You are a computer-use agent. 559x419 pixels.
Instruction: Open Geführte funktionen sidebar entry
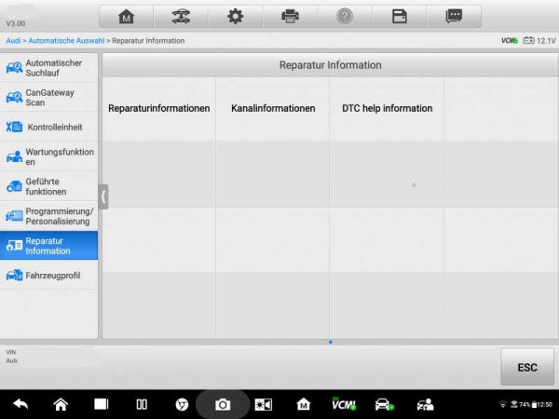point(48,186)
